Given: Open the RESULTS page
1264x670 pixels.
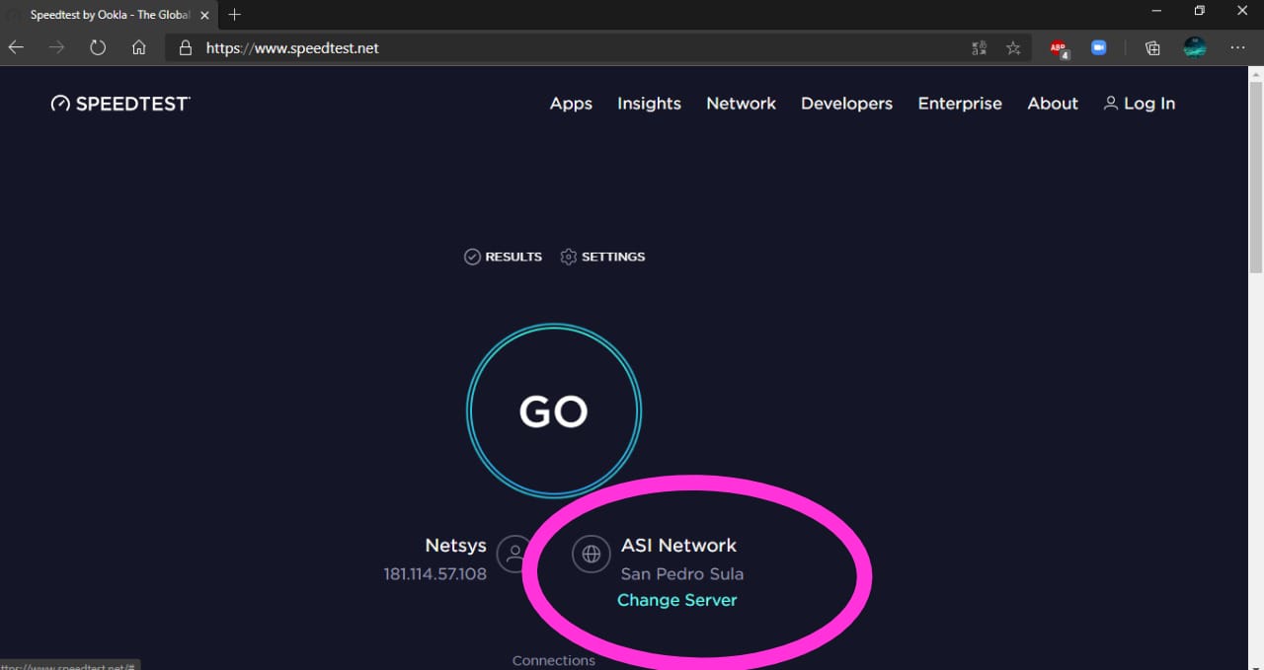Looking at the screenshot, I should click(503, 257).
